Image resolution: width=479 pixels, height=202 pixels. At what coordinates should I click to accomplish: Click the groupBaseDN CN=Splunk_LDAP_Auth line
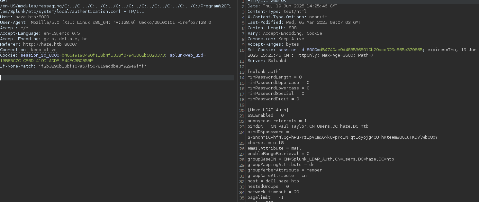point(321,159)
